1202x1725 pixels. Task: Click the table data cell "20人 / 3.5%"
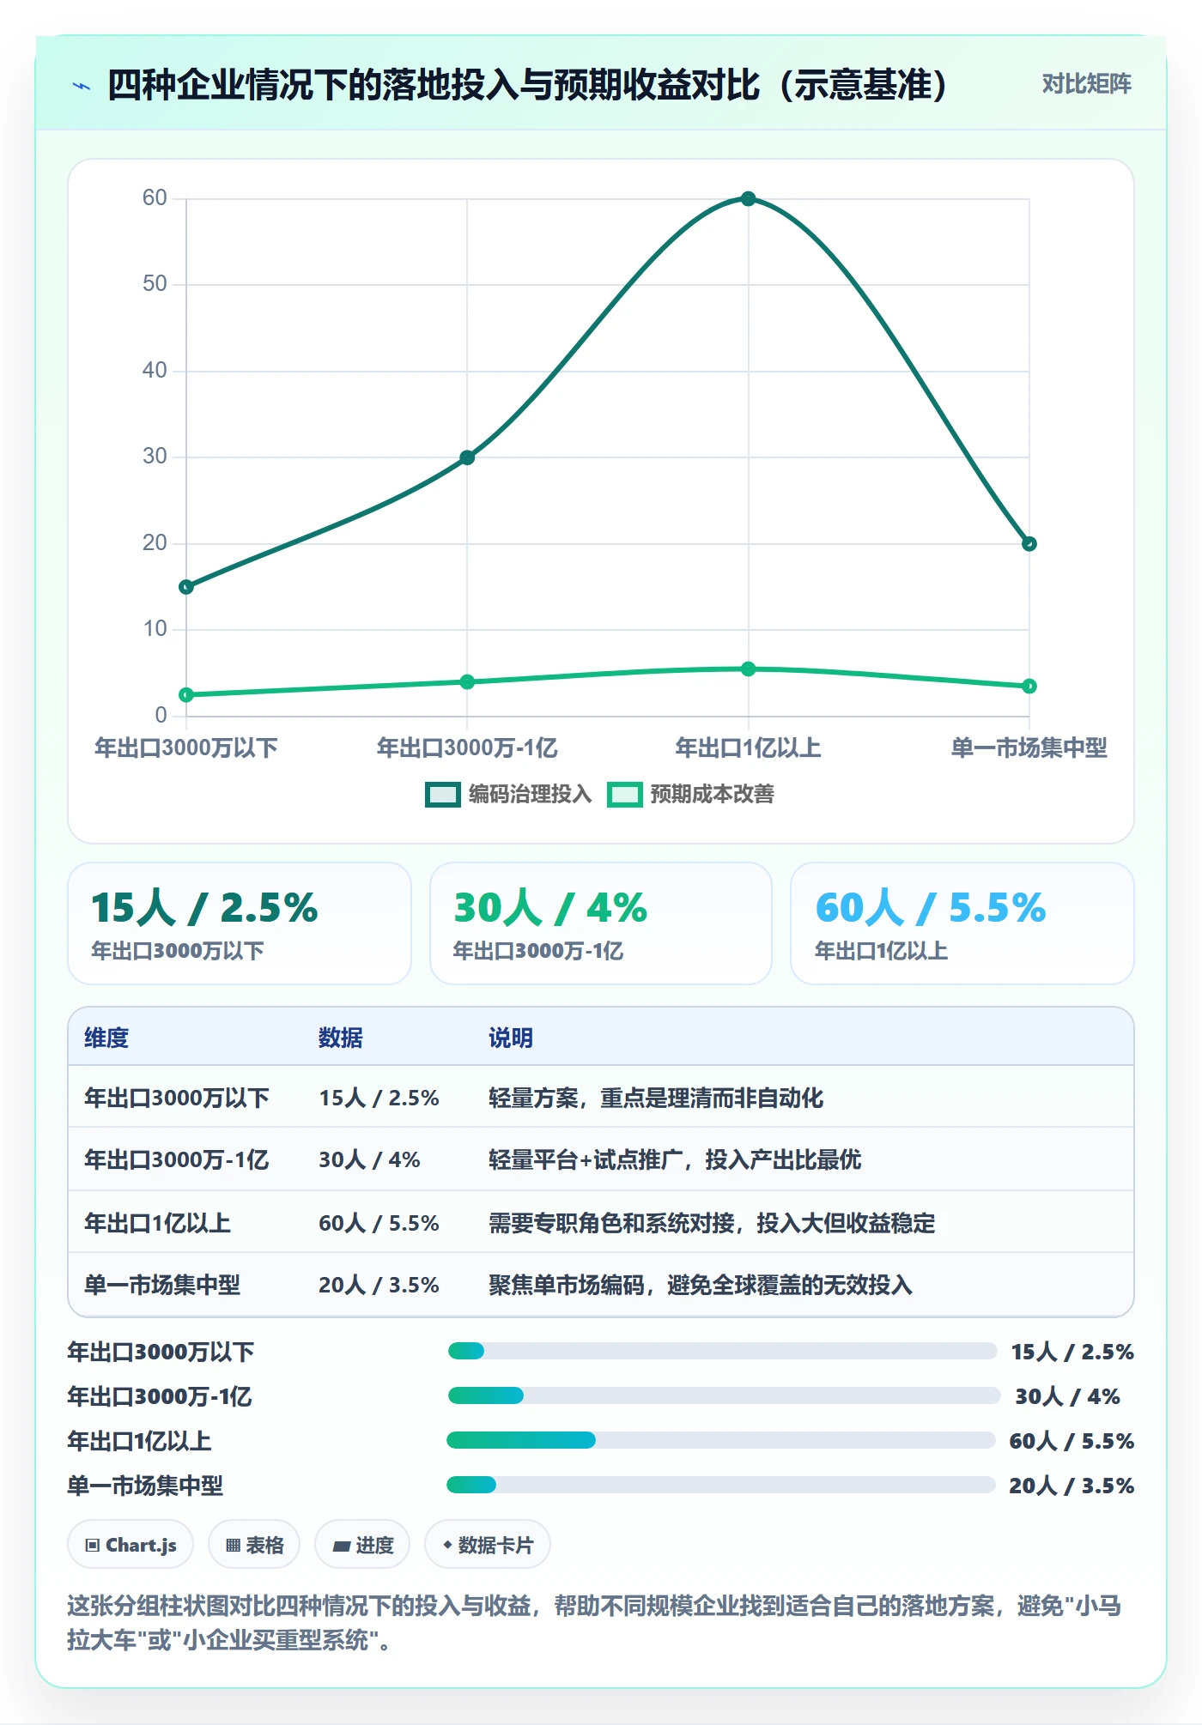click(x=379, y=1285)
